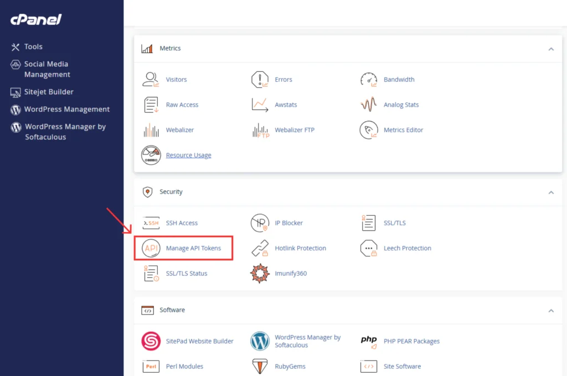Collapse the Security section chevron

tap(551, 192)
